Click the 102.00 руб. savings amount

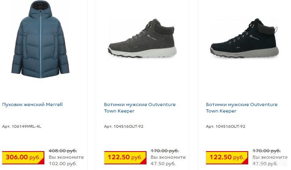pyautogui.click(x=63, y=164)
